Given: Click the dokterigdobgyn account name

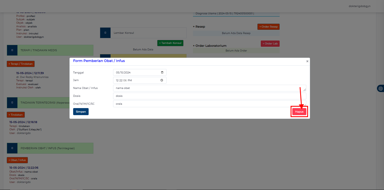Looking at the screenshot, I should click(x=359, y=6).
